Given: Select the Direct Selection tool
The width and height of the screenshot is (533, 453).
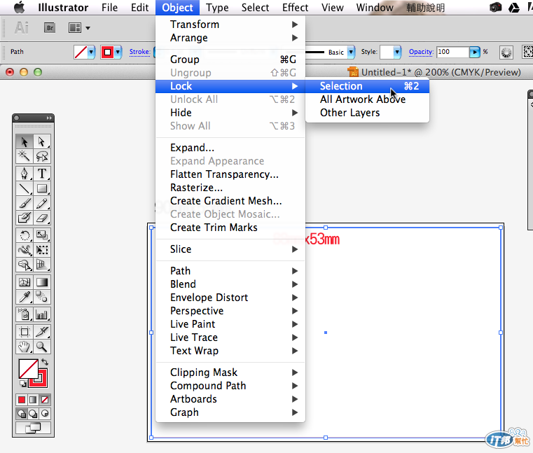Looking at the screenshot, I should 42,141.
